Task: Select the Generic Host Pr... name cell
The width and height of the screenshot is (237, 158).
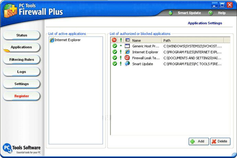Action: [x=146, y=46]
